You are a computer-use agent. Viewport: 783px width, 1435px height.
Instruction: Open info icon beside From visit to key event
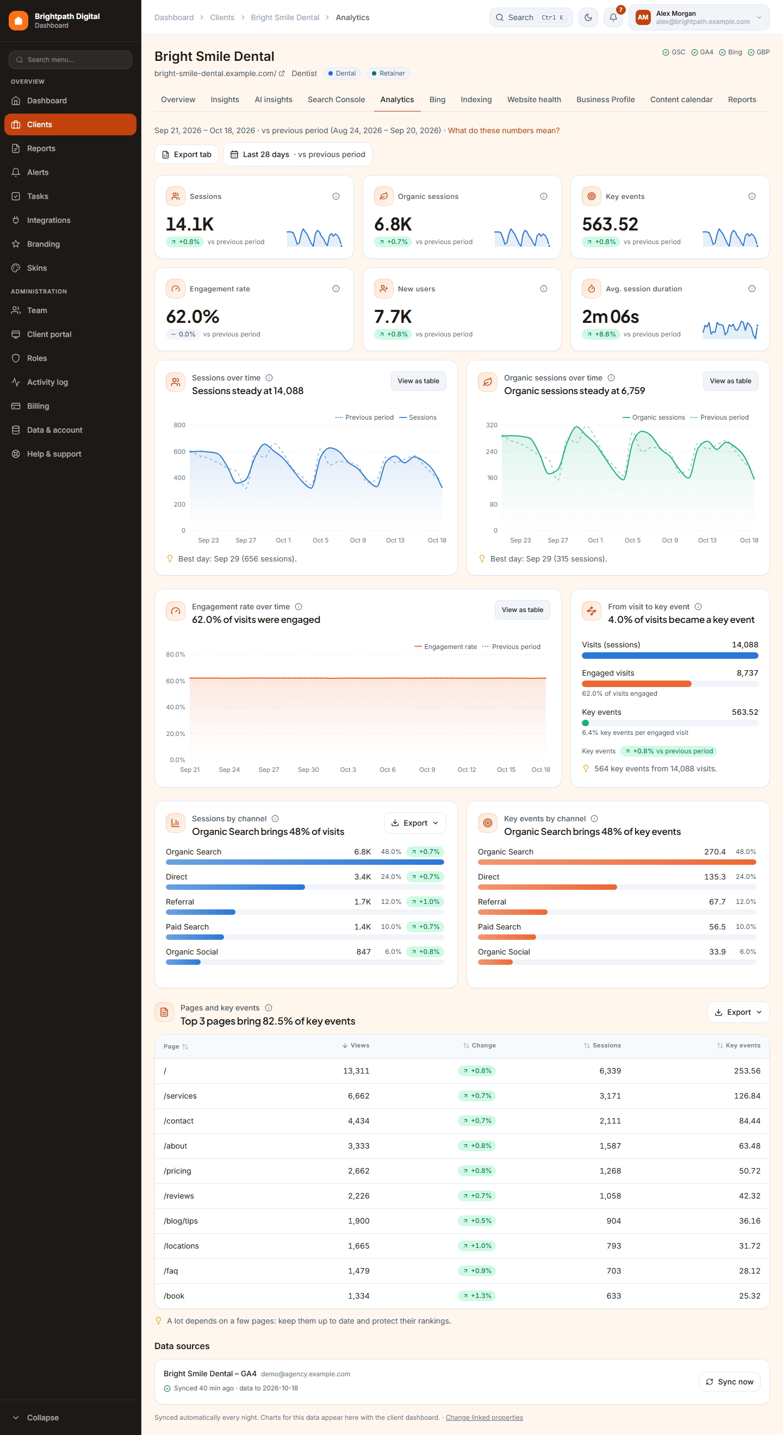click(698, 607)
